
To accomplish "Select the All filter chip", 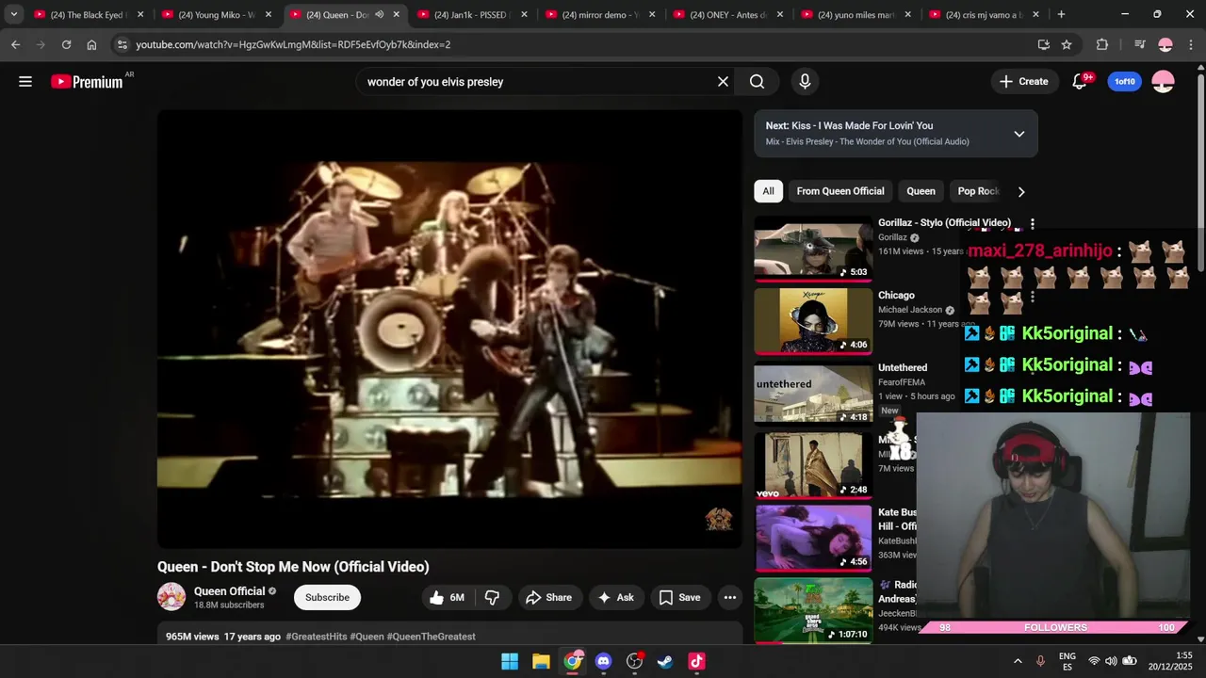I will click(768, 191).
